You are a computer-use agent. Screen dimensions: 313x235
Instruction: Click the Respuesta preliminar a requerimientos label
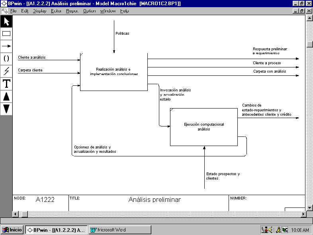tap(270, 51)
